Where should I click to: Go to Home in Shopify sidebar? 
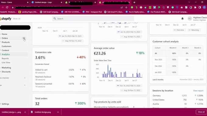click(5, 34)
